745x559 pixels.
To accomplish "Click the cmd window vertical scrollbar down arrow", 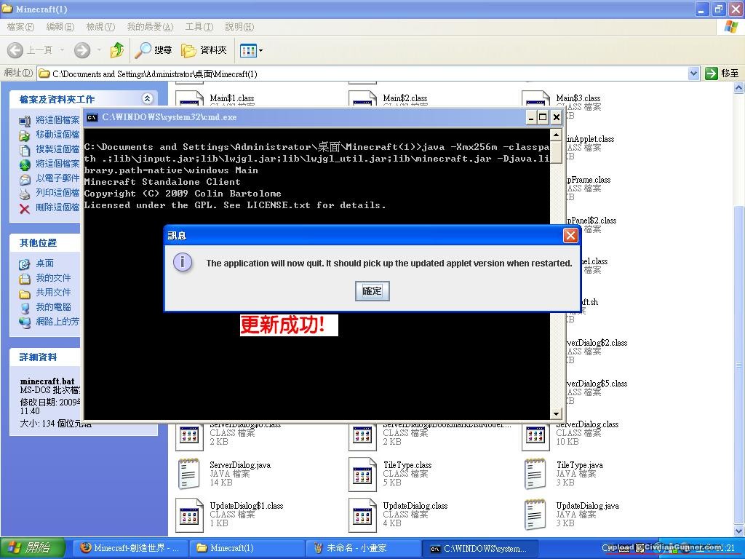I will pos(556,413).
